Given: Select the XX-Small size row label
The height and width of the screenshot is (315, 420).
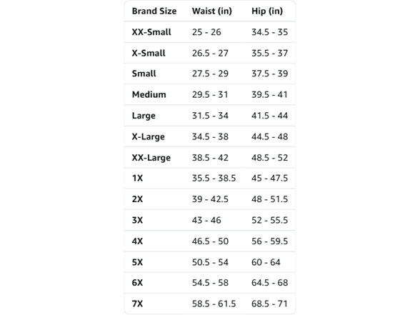Looking at the screenshot, I should (151, 32).
